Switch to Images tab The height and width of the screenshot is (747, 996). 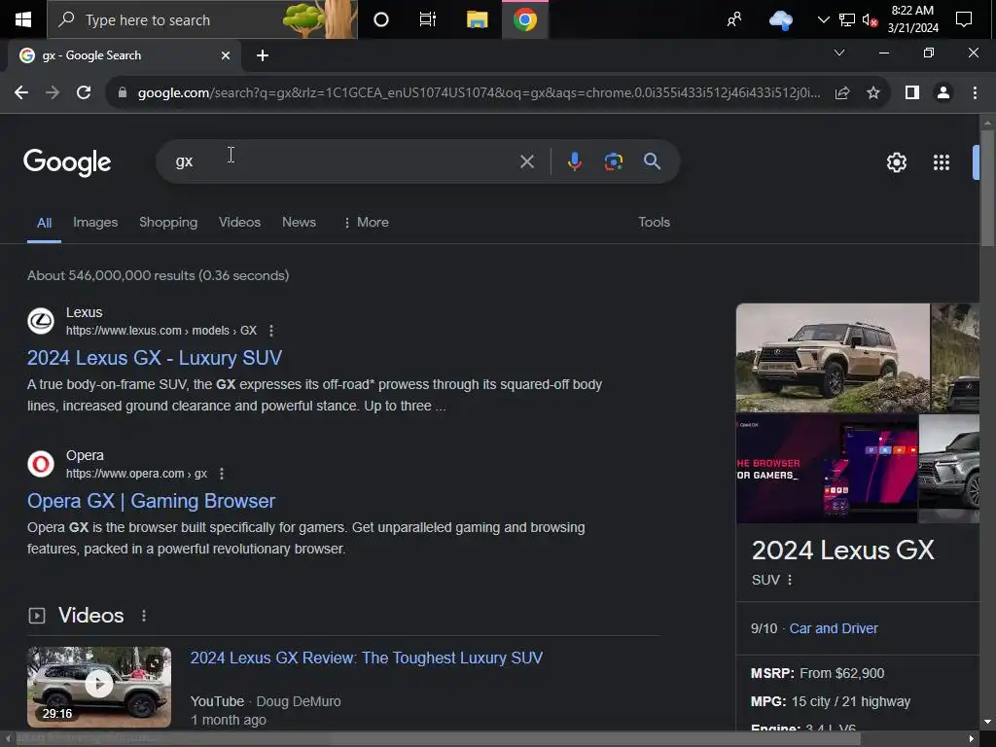tap(95, 223)
